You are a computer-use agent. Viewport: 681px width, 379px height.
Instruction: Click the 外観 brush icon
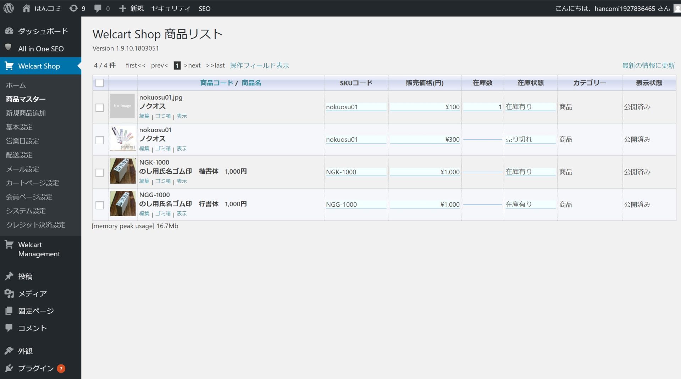pyautogui.click(x=9, y=351)
